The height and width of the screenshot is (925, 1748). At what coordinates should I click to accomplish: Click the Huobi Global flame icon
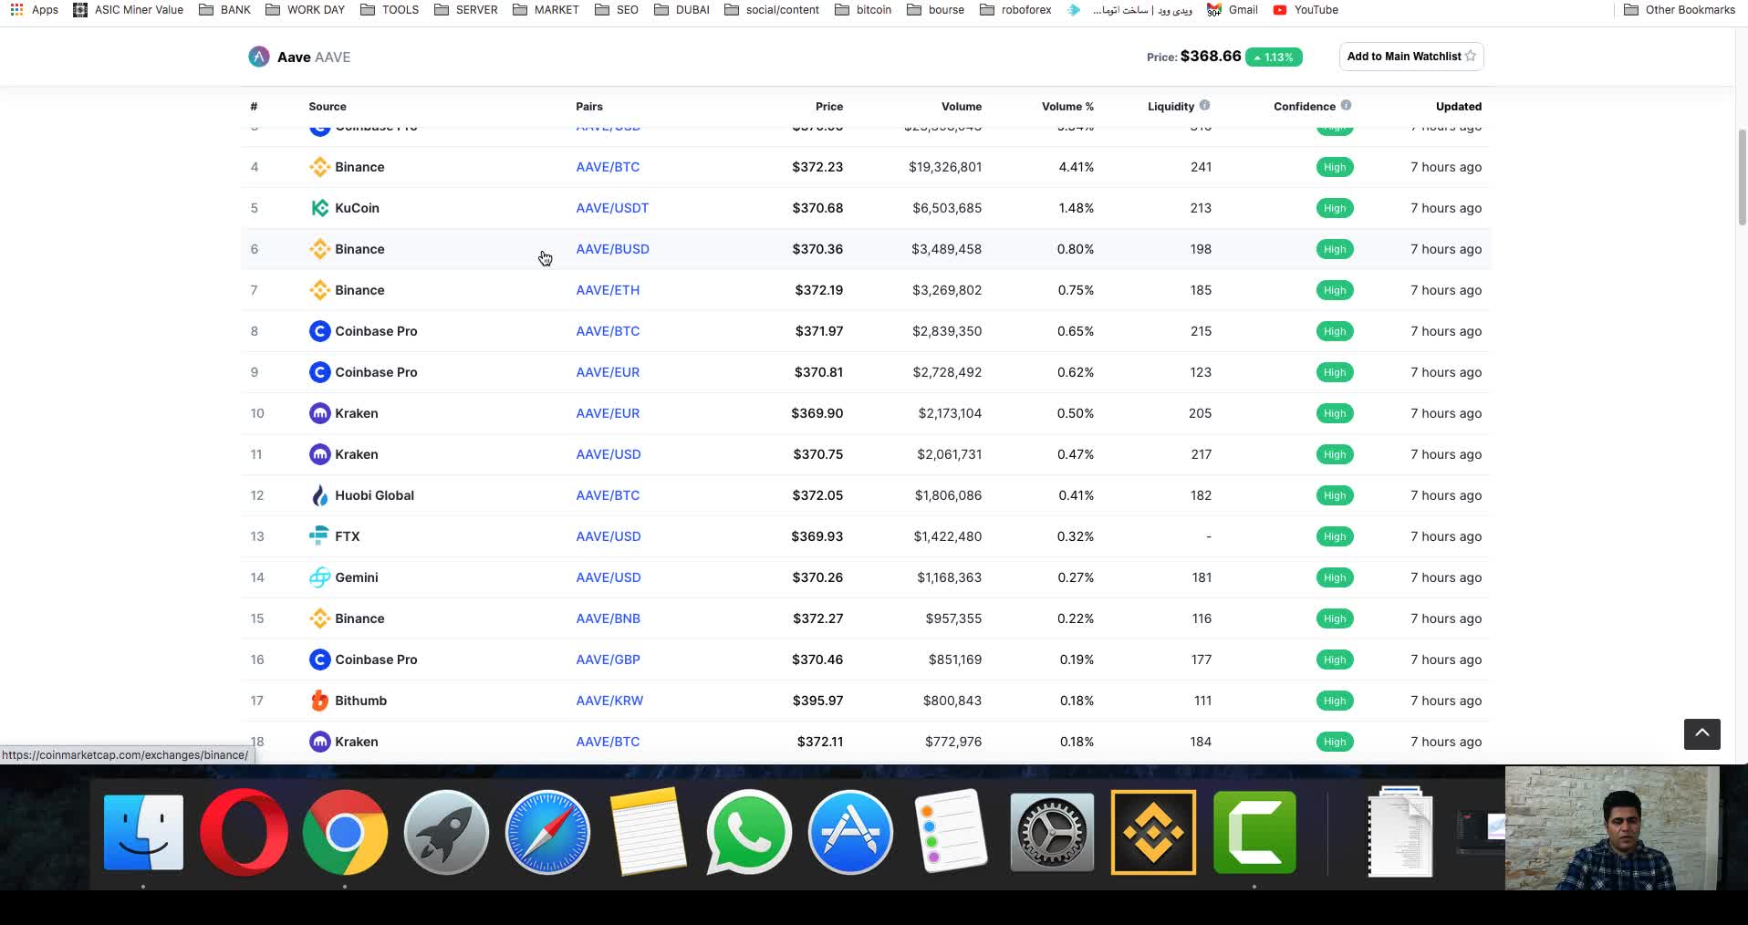pos(319,495)
